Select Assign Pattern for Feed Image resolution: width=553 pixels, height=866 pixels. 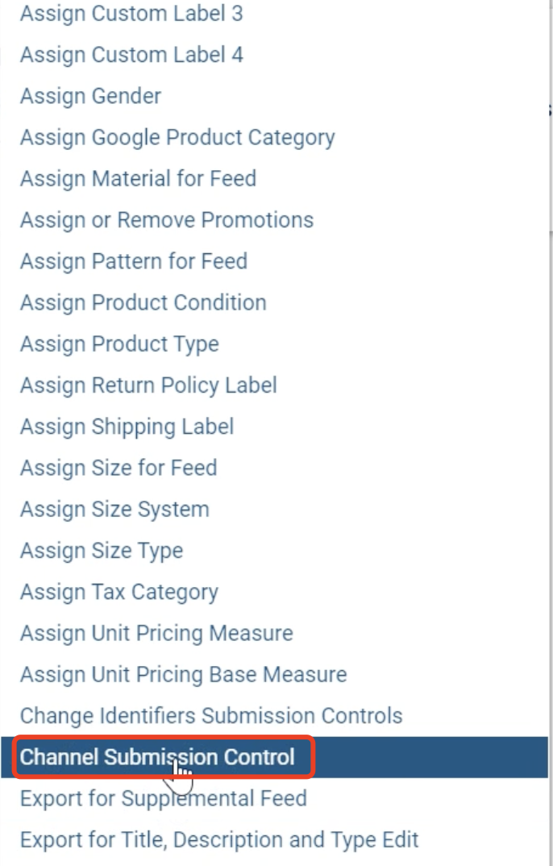pos(134,261)
